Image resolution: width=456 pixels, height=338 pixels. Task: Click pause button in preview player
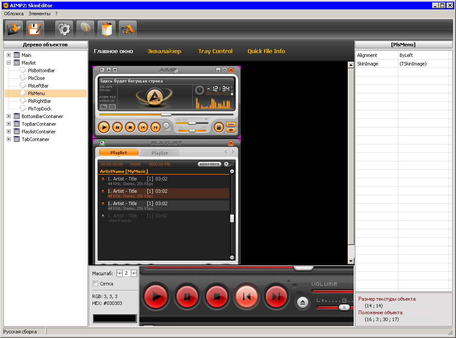pos(117,127)
